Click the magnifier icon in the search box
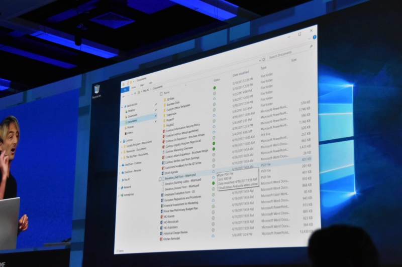 (x=311, y=46)
